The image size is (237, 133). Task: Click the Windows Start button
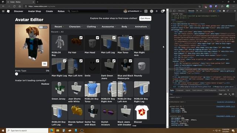3,130
